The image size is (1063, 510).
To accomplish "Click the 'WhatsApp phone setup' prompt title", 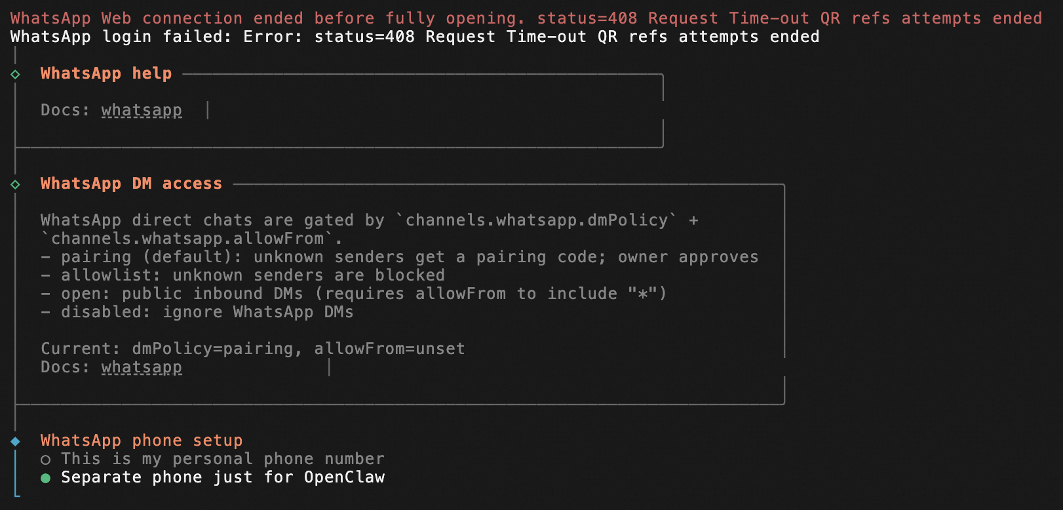I will [142, 441].
